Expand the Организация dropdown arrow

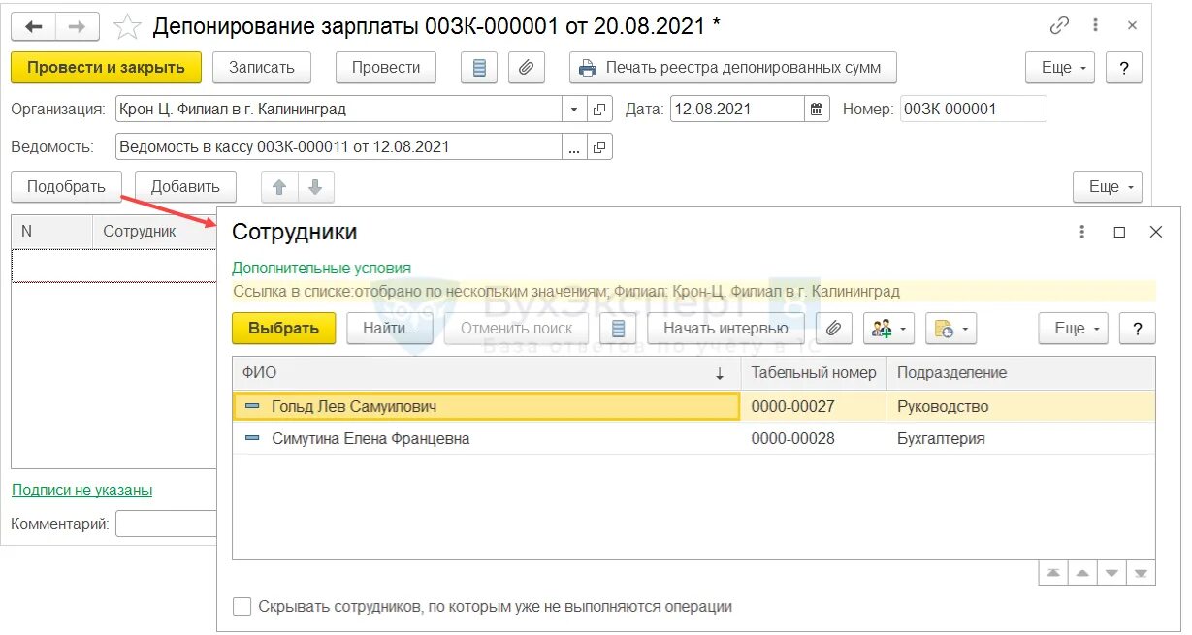(x=574, y=109)
